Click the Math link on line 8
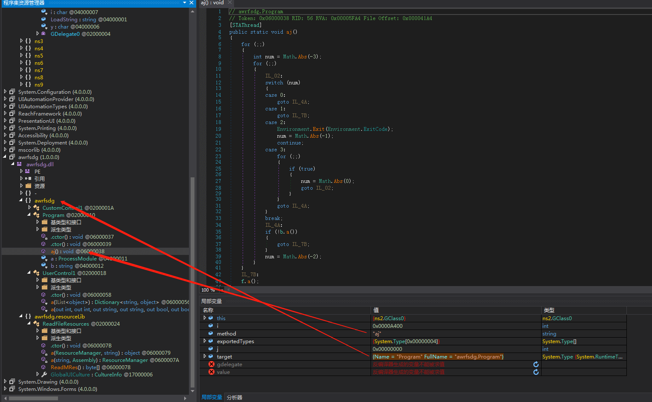 289,57
